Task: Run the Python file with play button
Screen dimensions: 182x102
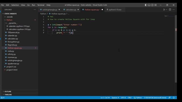Action: (x=164, y=10)
